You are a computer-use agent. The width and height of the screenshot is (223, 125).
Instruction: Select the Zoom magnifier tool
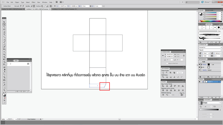click(x=4, y=90)
